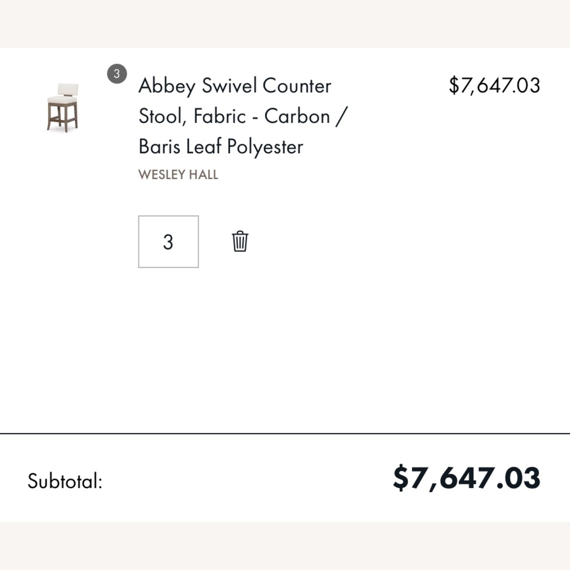Select the text 'Baris Leaf Polyester' in title
Image resolution: width=570 pixels, height=570 pixels.
221,147
